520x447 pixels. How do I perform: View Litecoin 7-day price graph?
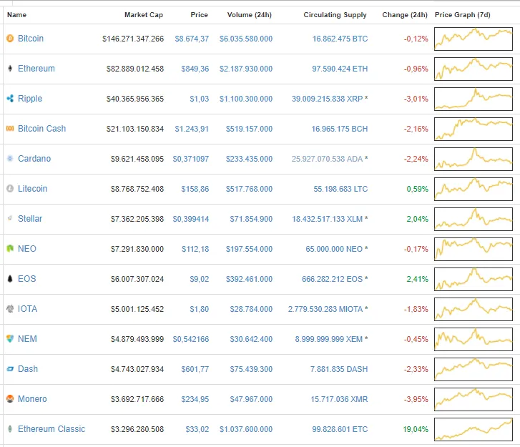click(474, 189)
